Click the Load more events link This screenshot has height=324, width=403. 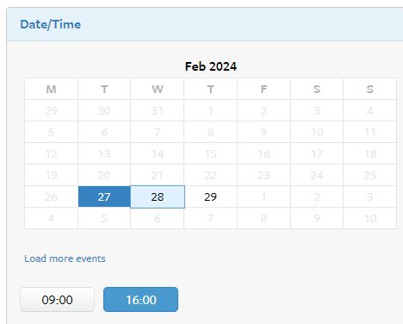pyautogui.click(x=65, y=259)
